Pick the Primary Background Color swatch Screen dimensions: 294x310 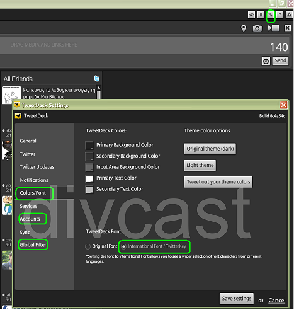point(89,145)
